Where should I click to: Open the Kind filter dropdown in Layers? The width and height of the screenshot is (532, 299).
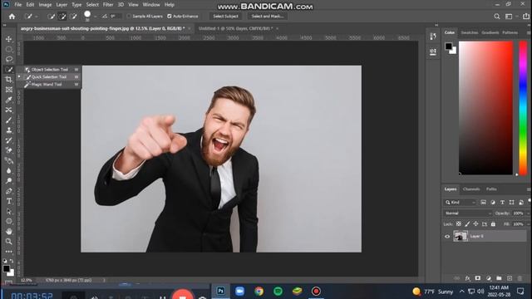coord(461,203)
